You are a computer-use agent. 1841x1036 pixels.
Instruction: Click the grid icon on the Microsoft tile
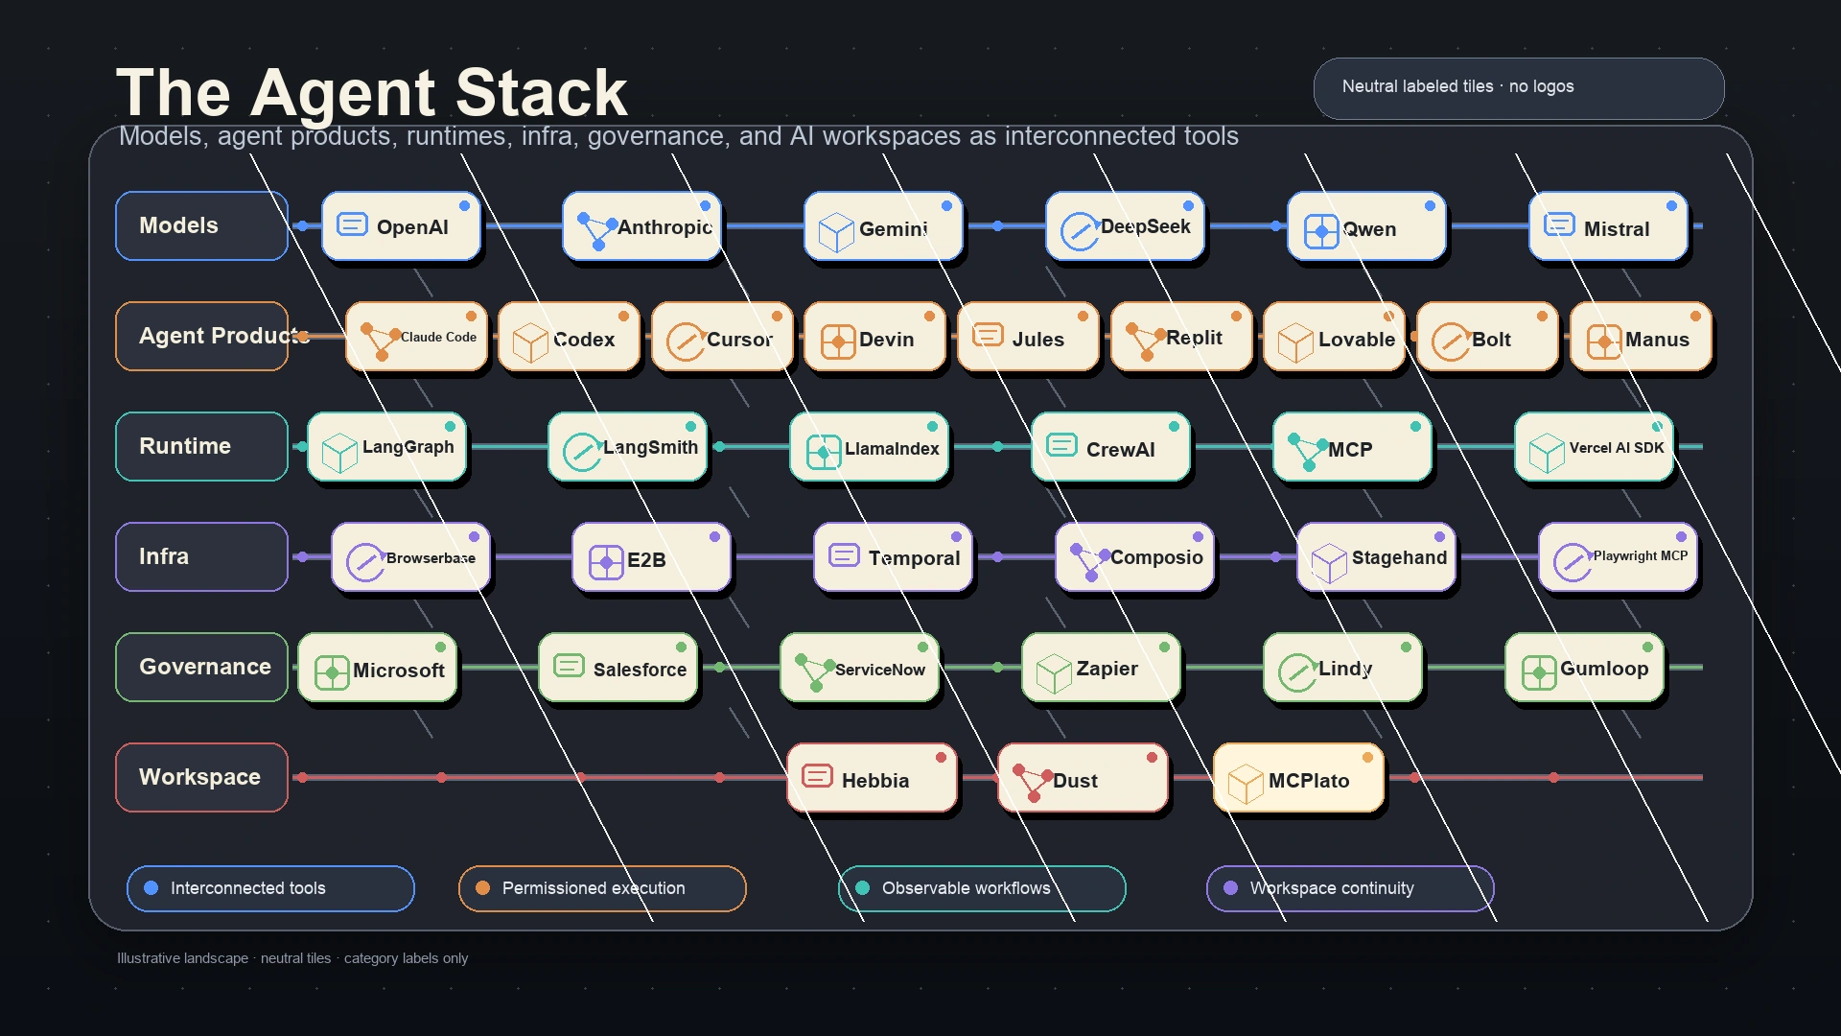pos(332,672)
